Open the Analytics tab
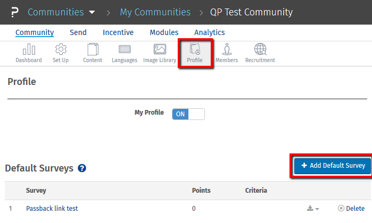Image resolution: width=372 pixels, height=223 pixels. coord(209,32)
